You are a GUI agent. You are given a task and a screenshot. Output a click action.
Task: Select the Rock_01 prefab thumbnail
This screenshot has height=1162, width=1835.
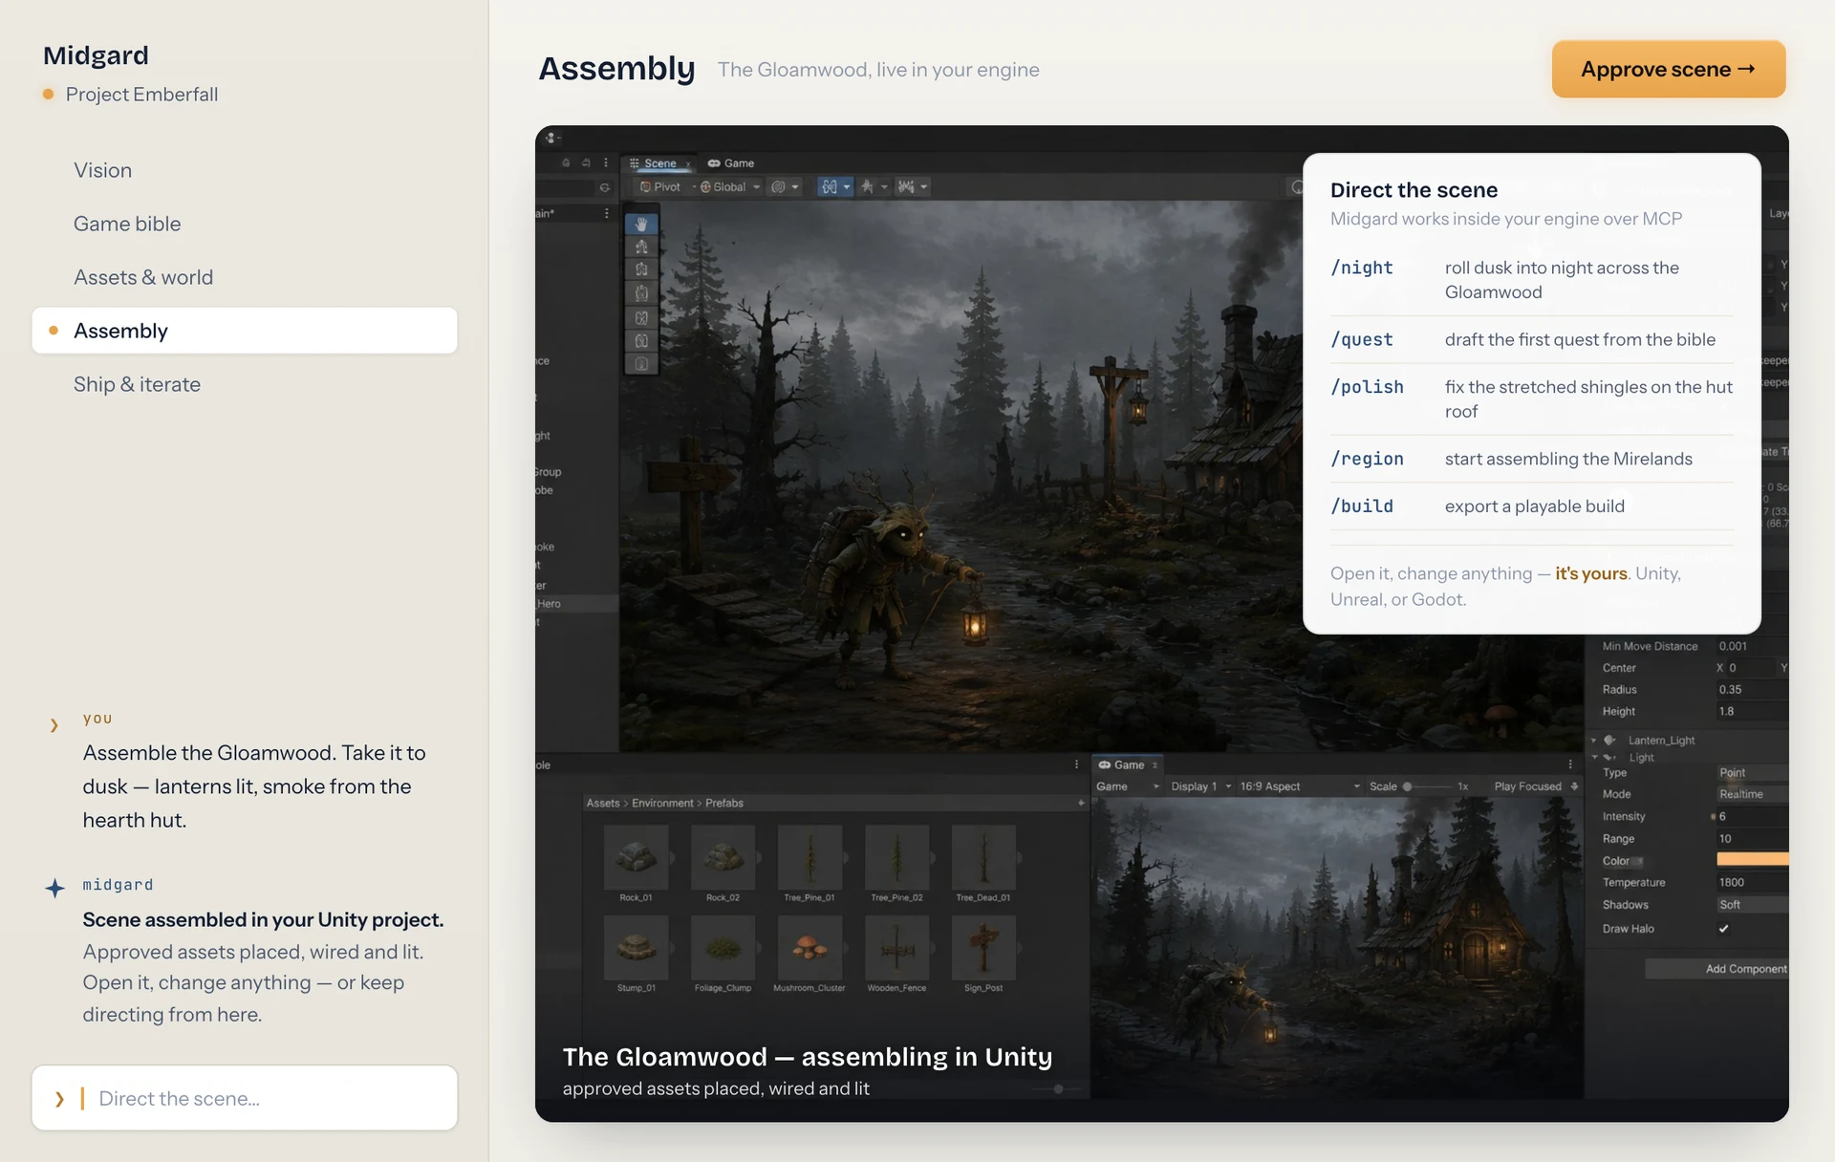coord(636,857)
